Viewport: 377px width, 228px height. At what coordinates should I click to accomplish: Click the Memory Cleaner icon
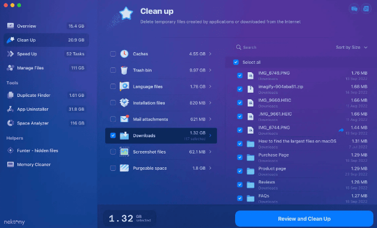pyautogui.click(x=10, y=164)
